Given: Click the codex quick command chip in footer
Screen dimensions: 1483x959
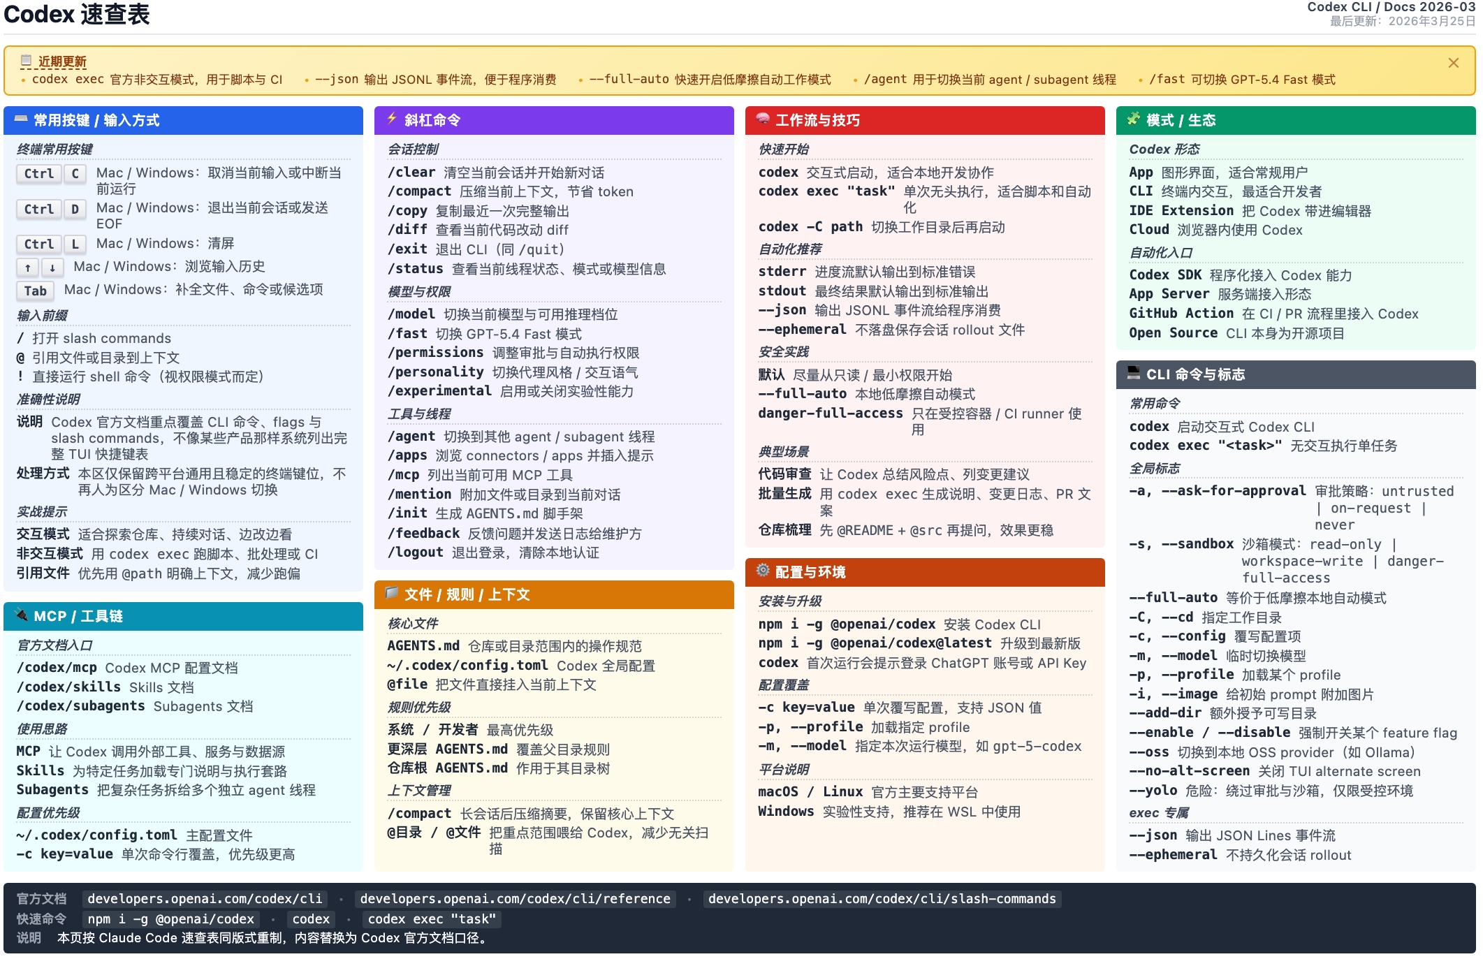Looking at the screenshot, I should pos(310,919).
